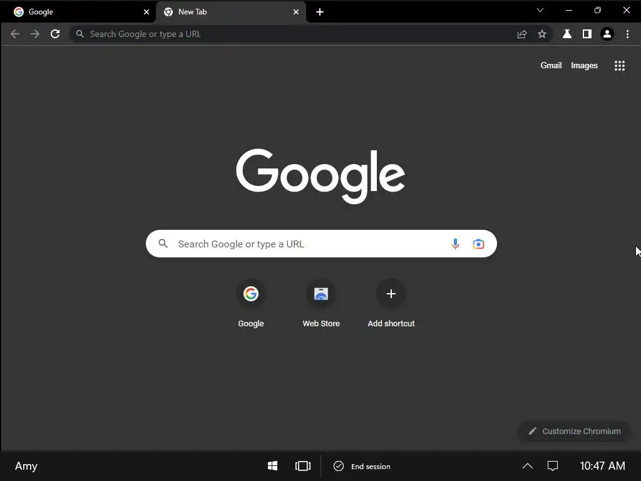641x481 pixels.
Task: Open the notification center icon
Action: pos(553,466)
